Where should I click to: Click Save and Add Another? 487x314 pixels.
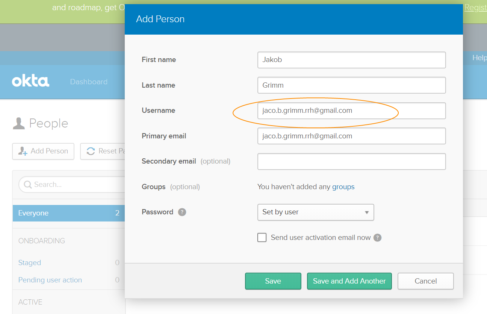pyautogui.click(x=349, y=281)
